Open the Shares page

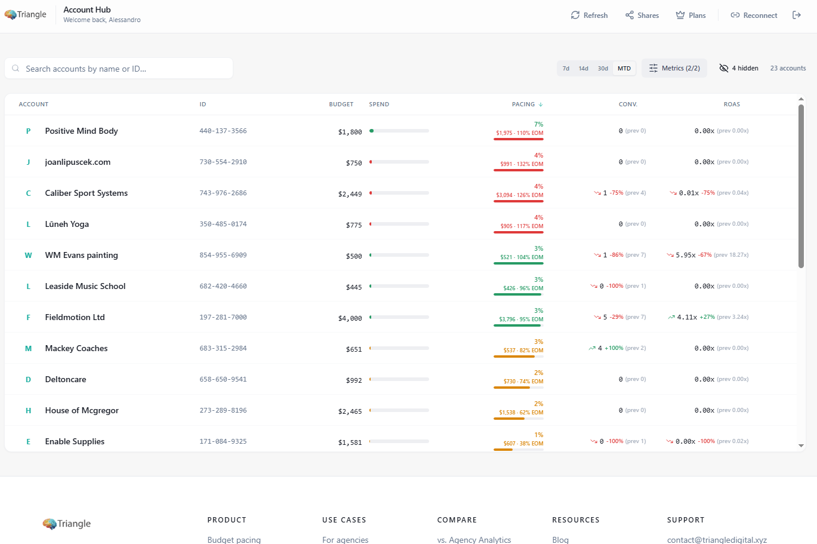tap(642, 16)
